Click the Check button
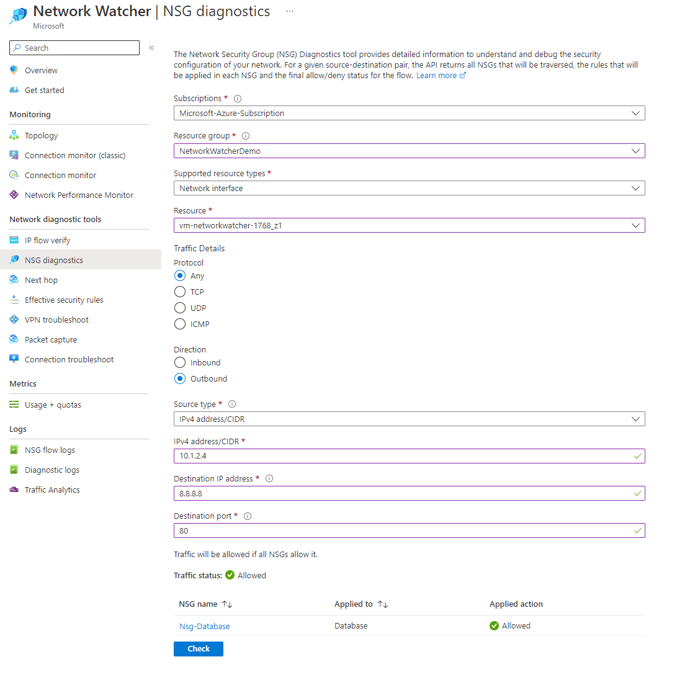The image size is (690, 698). coord(199,648)
